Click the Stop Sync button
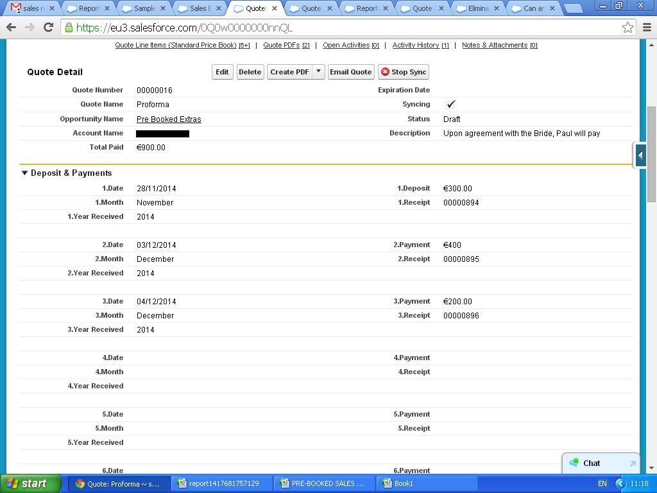 [403, 72]
